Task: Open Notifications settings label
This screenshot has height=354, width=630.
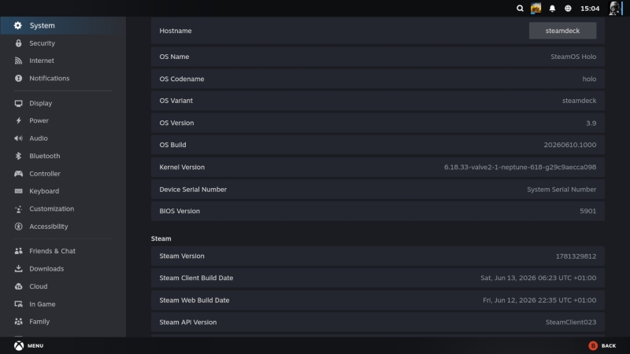Action: pyautogui.click(x=50, y=78)
